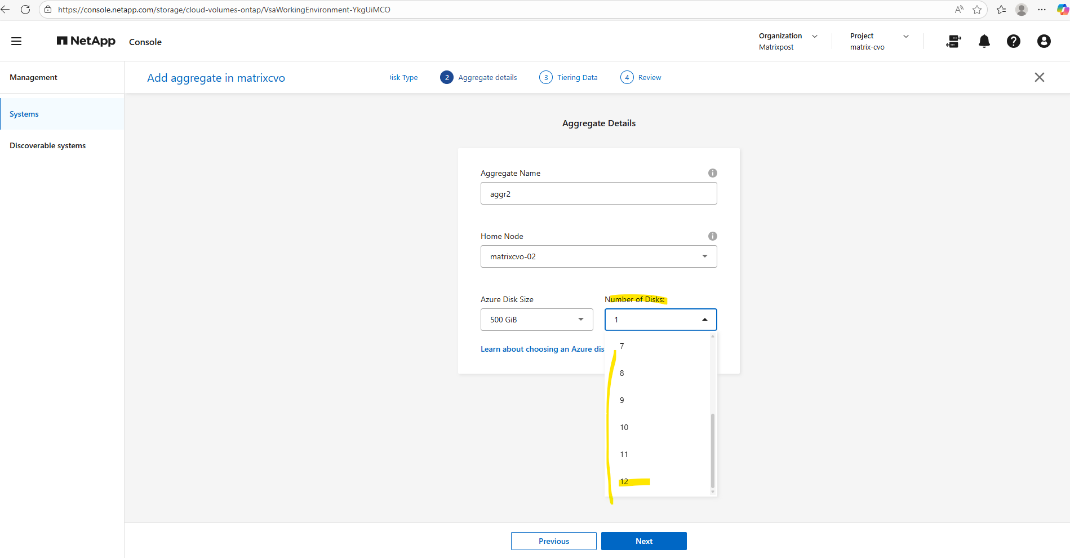Viewport: 1070px width, 558px height.
Task: Click the Home Node info icon
Action: coord(712,236)
